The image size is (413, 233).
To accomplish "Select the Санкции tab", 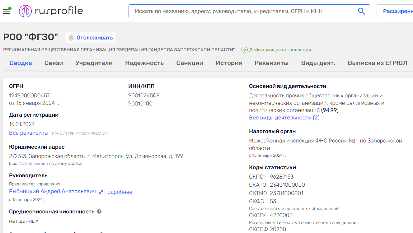I will 190,63.
